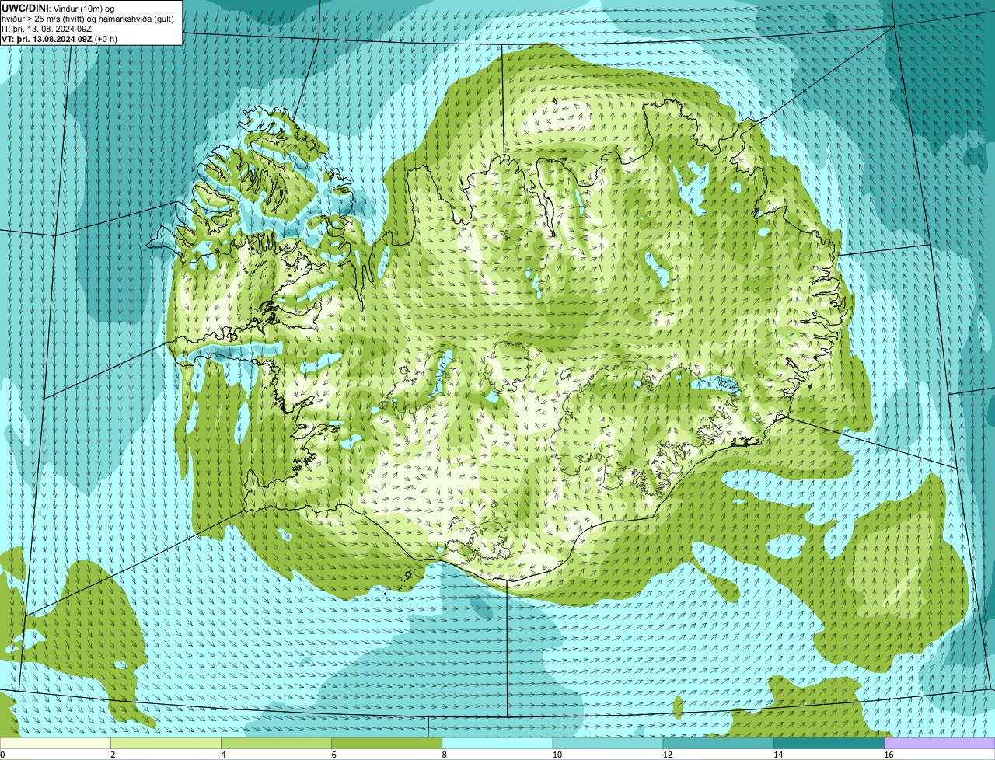Click the legend tick label '10'

coord(557,755)
